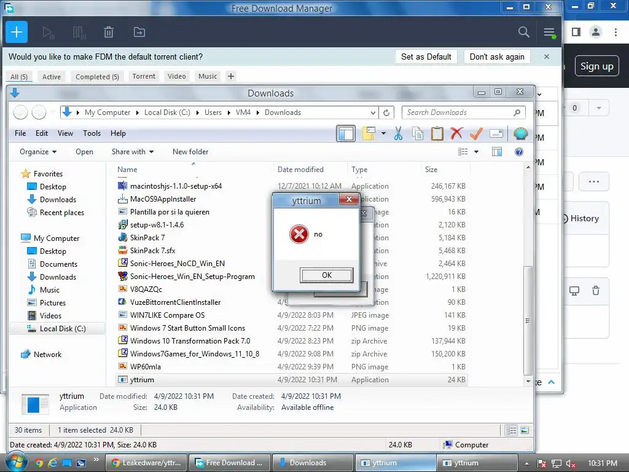Viewport: 629px width, 472px height.
Task: Click the Paste clipboard toolbar icon
Action: click(437, 133)
